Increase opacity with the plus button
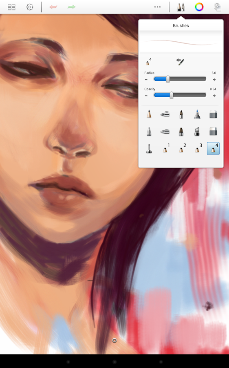This screenshot has height=368, width=229. (x=214, y=96)
